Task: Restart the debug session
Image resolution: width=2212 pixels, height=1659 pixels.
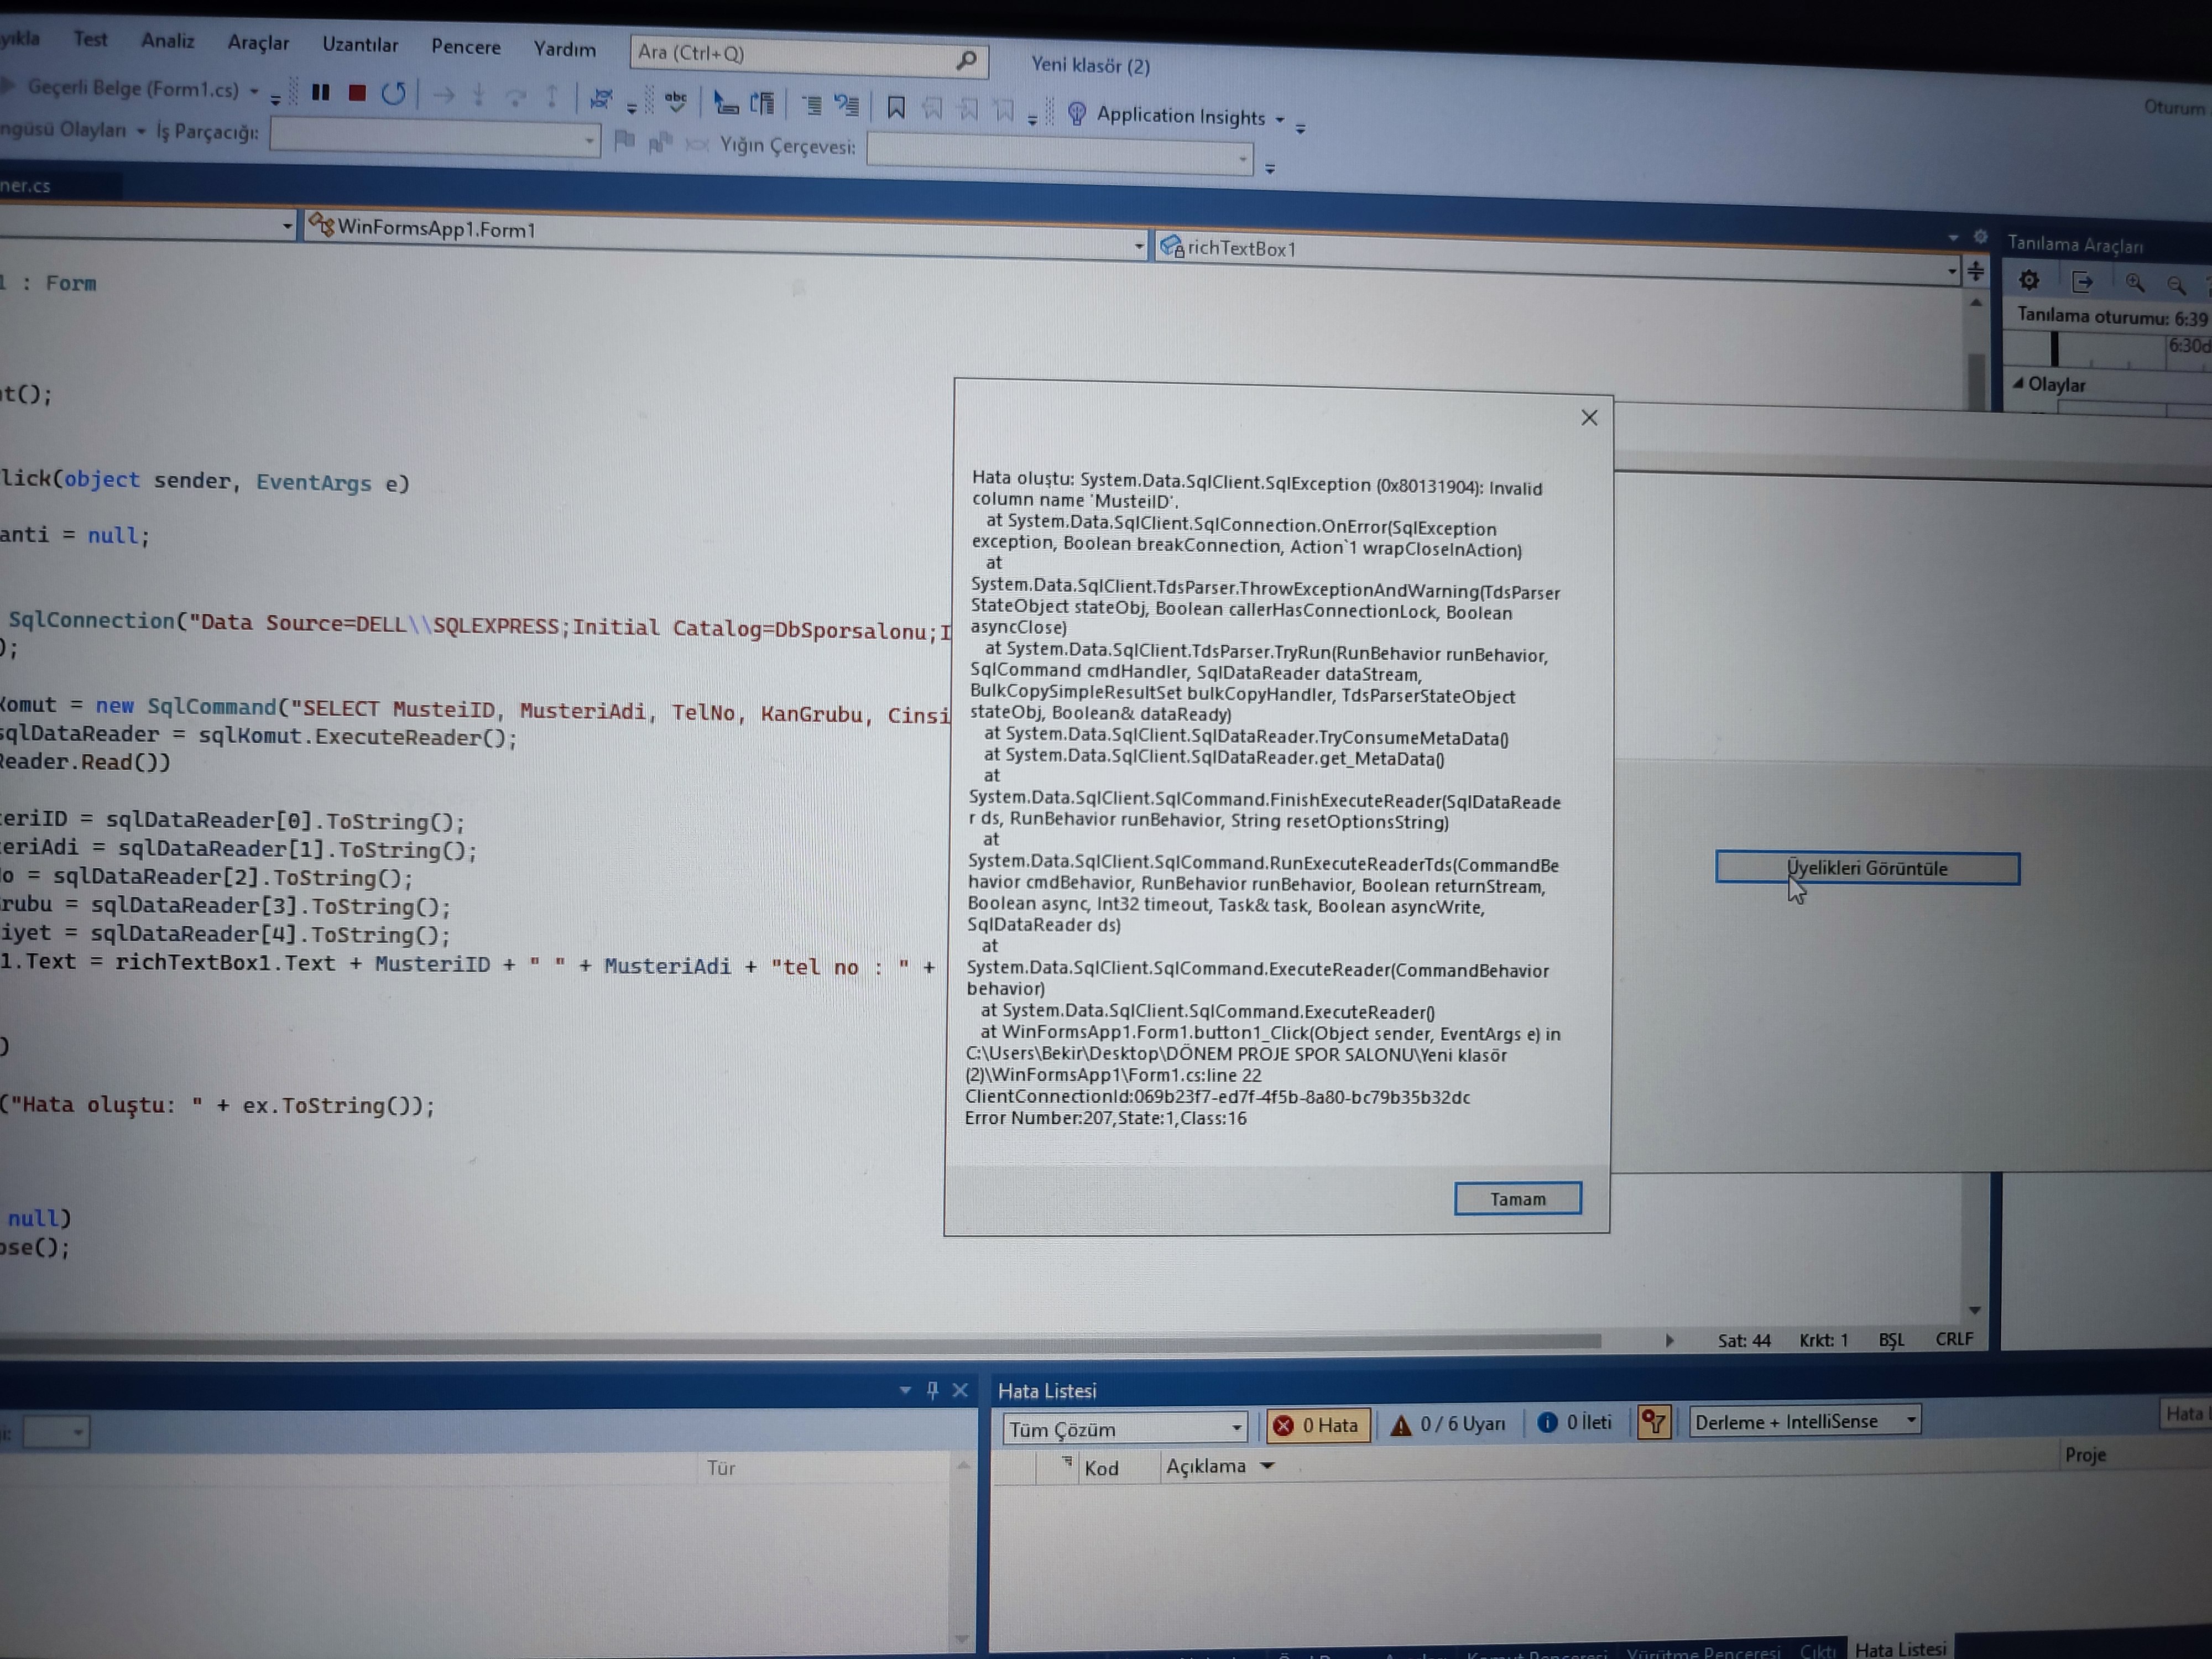Action: [394, 94]
